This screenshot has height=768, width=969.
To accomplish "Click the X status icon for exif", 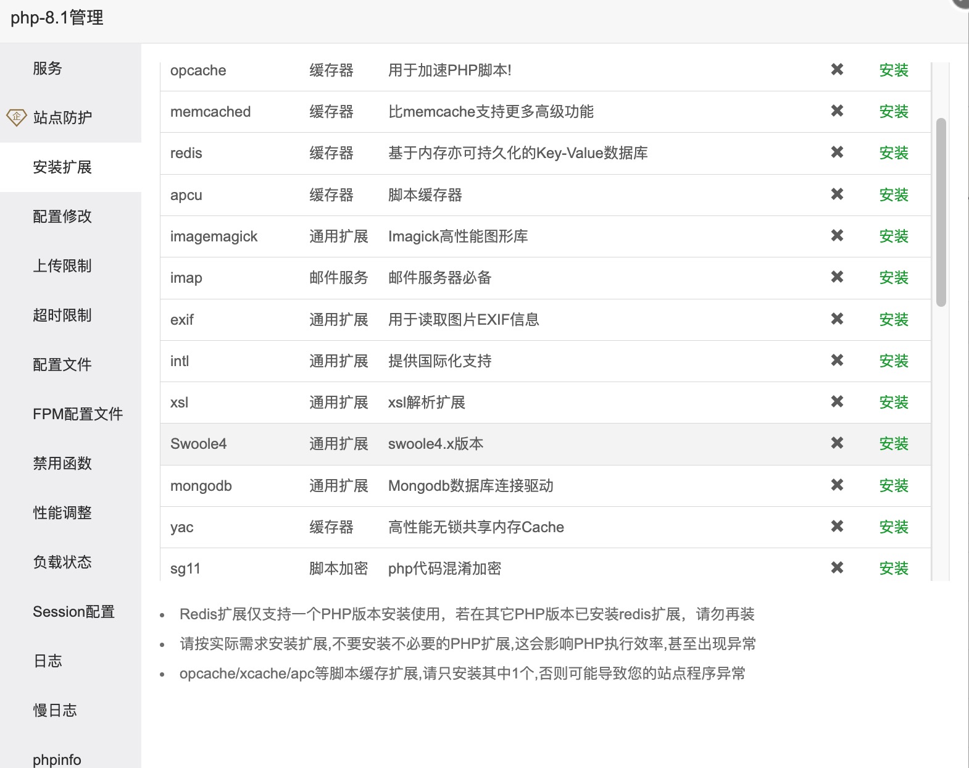I will coord(837,319).
